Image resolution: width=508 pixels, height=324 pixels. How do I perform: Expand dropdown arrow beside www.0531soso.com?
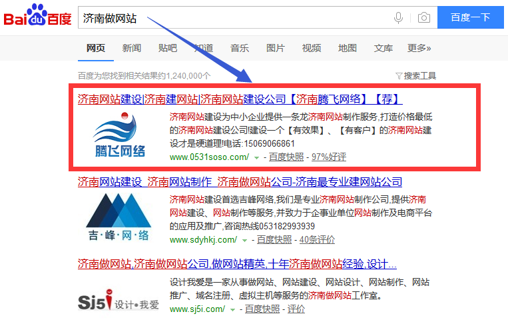pyautogui.click(x=256, y=158)
